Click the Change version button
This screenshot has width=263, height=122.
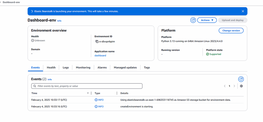point(231,31)
